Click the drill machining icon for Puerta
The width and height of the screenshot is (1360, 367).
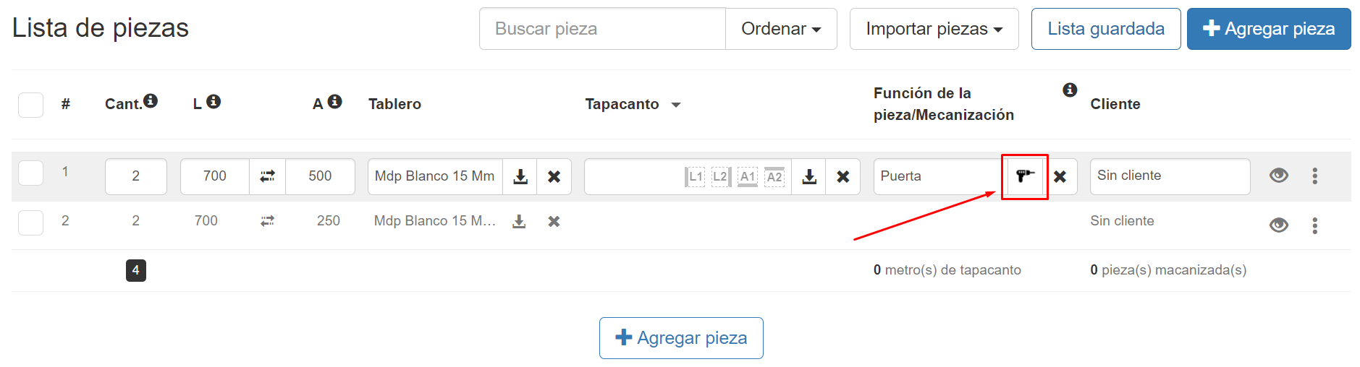pyautogui.click(x=1025, y=176)
